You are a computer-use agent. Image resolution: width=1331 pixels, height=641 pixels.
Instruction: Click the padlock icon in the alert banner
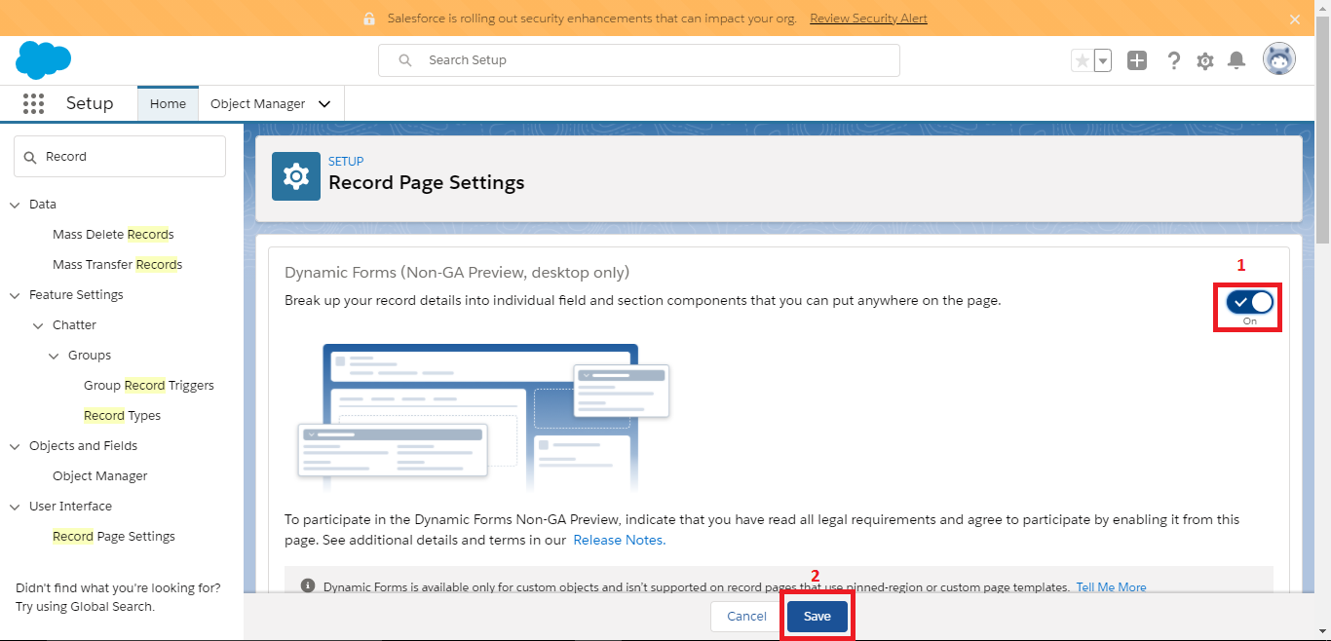click(368, 18)
